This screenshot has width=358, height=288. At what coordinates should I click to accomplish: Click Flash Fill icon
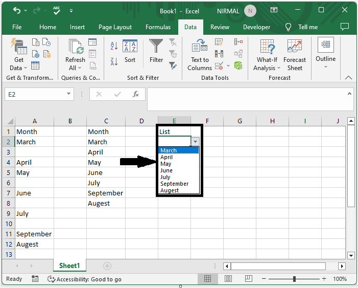tap(219, 42)
